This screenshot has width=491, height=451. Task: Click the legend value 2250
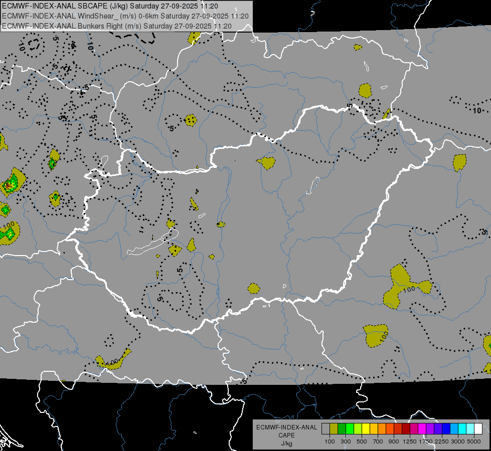(441, 441)
